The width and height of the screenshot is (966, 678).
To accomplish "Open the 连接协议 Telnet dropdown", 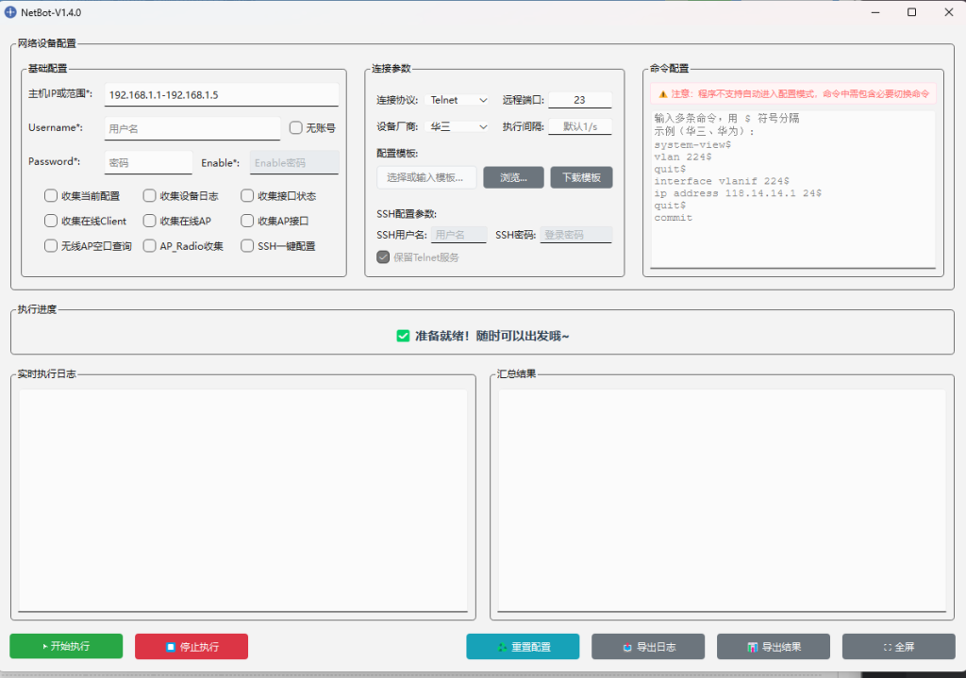I will 458,100.
